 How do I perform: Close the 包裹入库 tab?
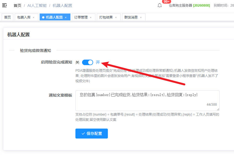(x=34, y=18)
